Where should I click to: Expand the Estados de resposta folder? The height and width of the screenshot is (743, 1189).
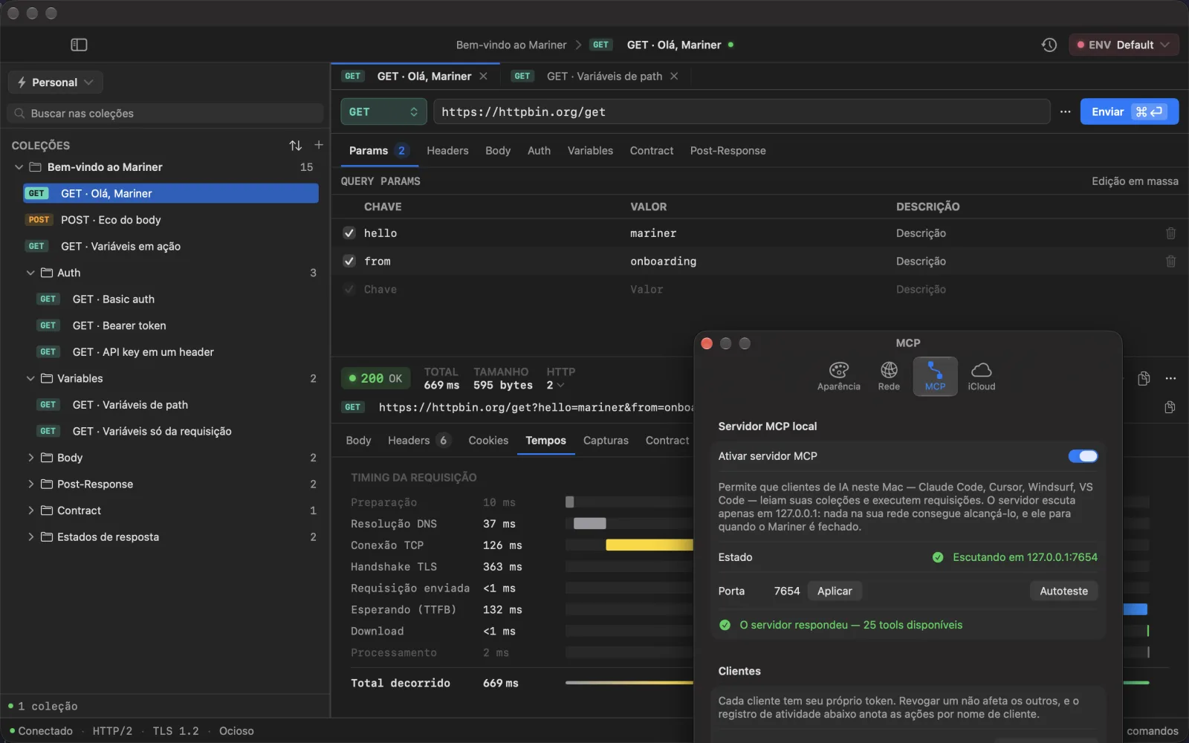[30, 536]
